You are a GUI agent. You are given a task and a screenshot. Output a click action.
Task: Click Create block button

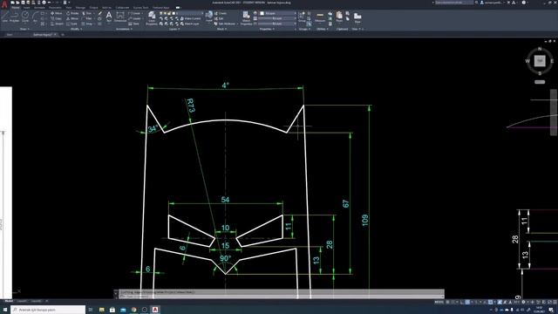point(221,13)
